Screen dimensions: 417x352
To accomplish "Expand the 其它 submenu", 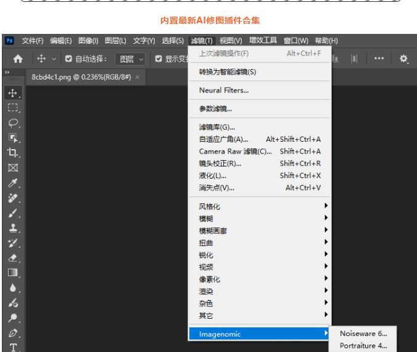I will [x=260, y=315].
